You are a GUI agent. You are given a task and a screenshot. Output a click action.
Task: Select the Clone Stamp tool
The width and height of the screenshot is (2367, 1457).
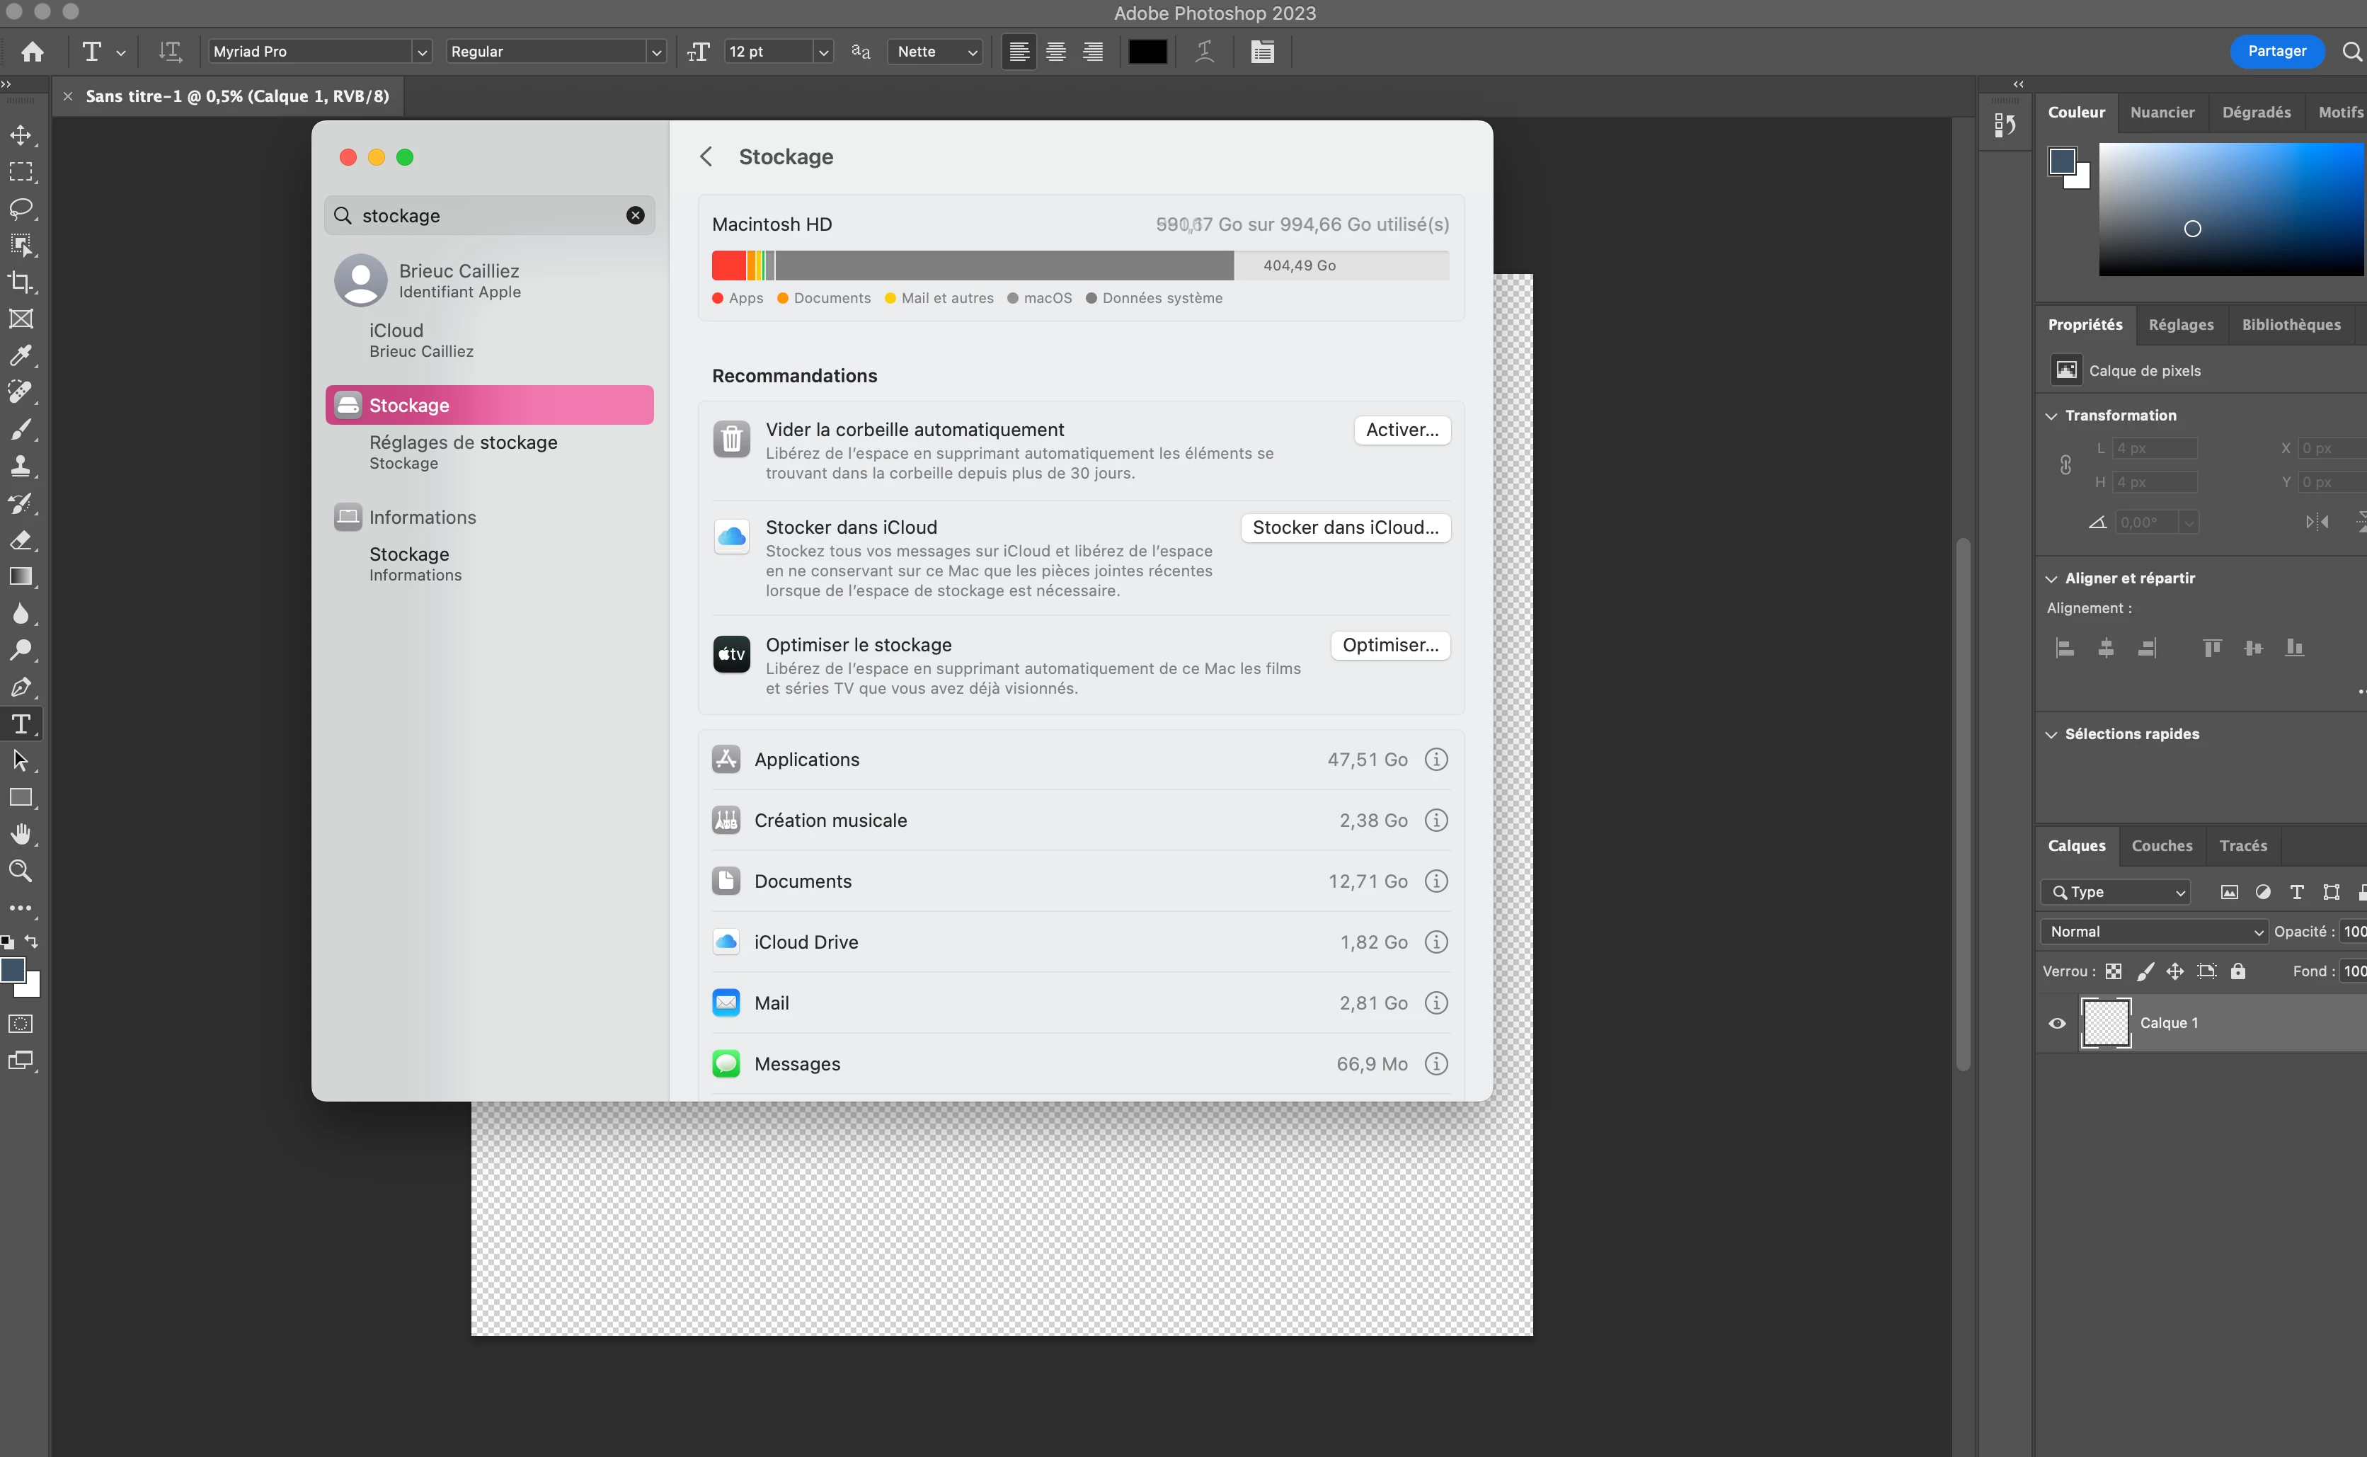coord(21,467)
